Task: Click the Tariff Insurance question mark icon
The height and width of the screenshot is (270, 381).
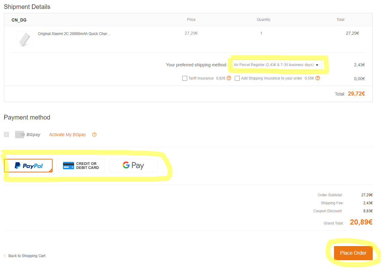Action: point(229,78)
